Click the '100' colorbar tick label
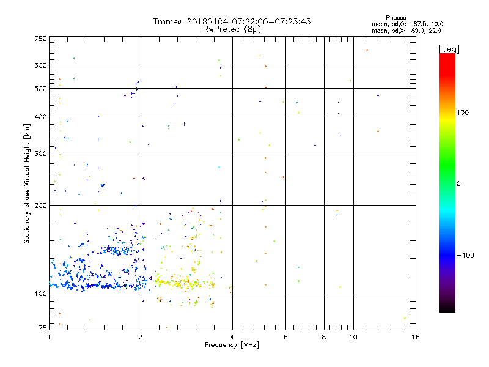Viewport: 489px width, 367px height. [x=463, y=113]
